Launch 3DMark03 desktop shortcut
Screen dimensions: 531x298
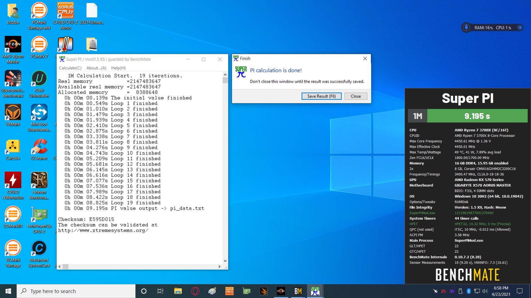[x=13, y=217]
